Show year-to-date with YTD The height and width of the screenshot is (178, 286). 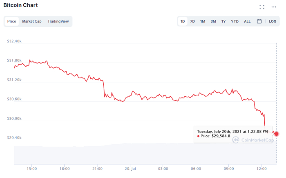click(x=235, y=21)
